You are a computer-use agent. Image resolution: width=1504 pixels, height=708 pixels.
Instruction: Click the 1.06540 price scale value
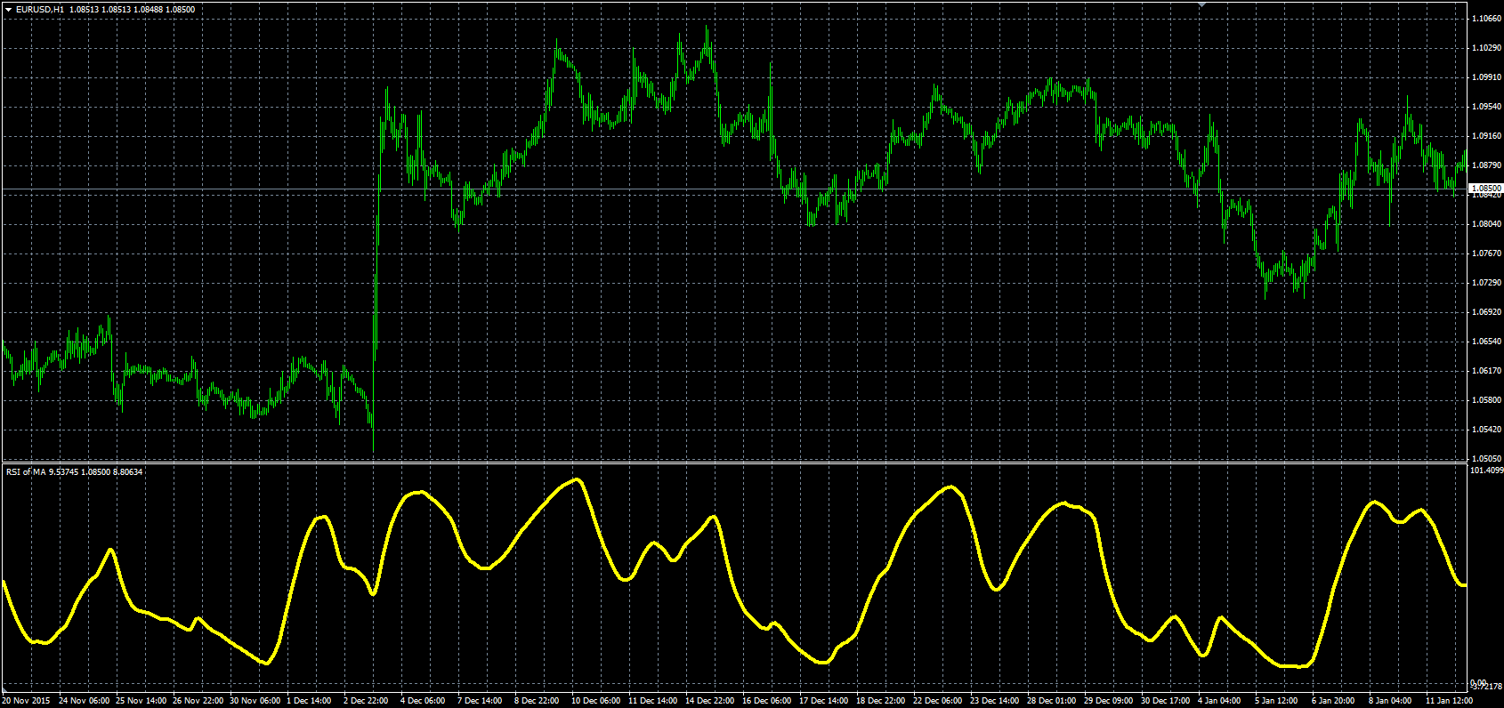click(x=1487, y=342)
